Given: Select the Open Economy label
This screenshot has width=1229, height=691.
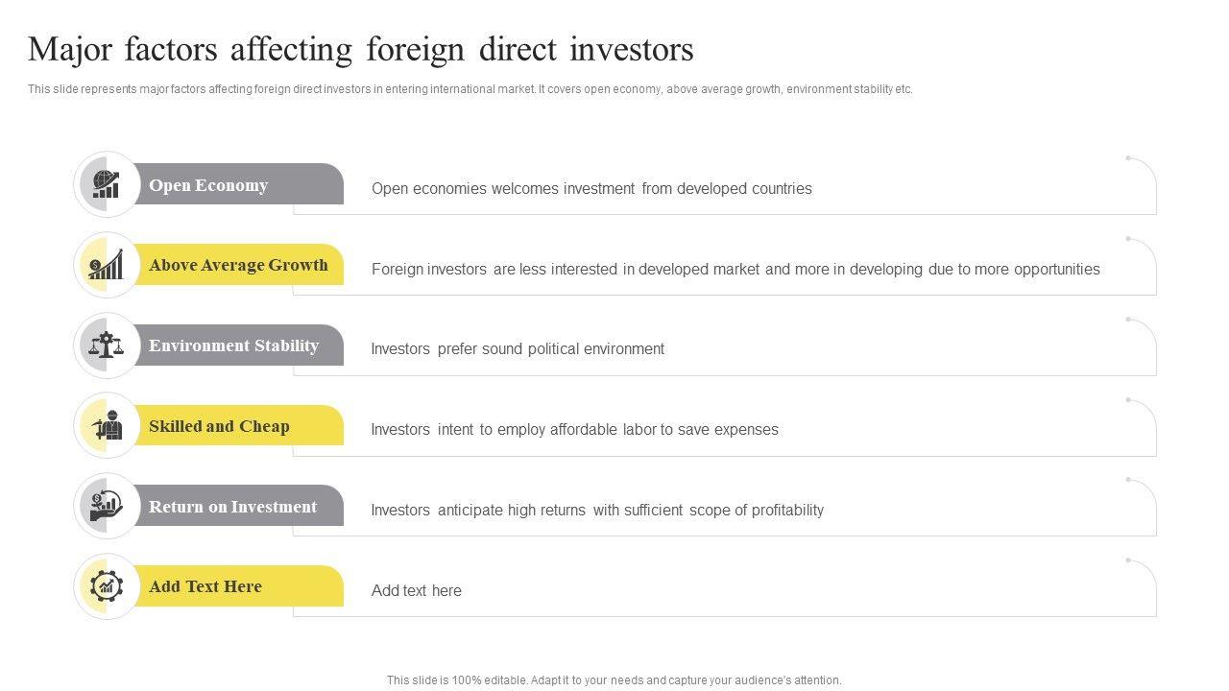Looking at the screenshot, I should pos(208,185).
